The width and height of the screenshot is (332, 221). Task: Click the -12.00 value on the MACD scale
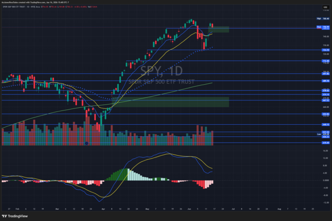click(x=326, y=203)
